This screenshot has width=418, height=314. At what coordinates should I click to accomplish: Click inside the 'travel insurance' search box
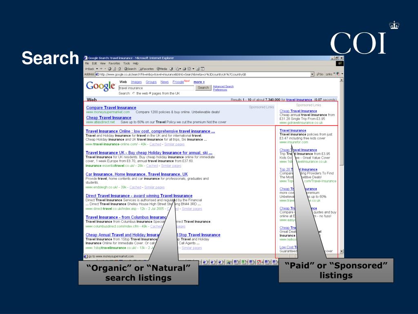tap(156, 88)
